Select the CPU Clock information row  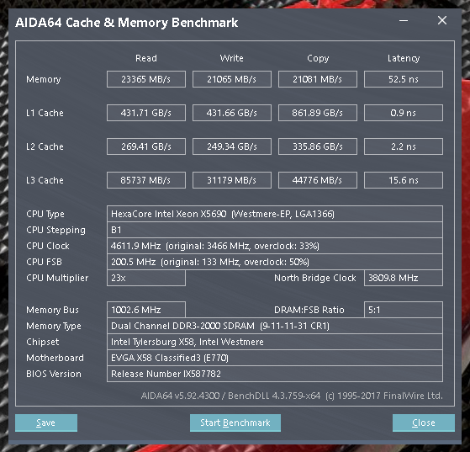(275, 246)
